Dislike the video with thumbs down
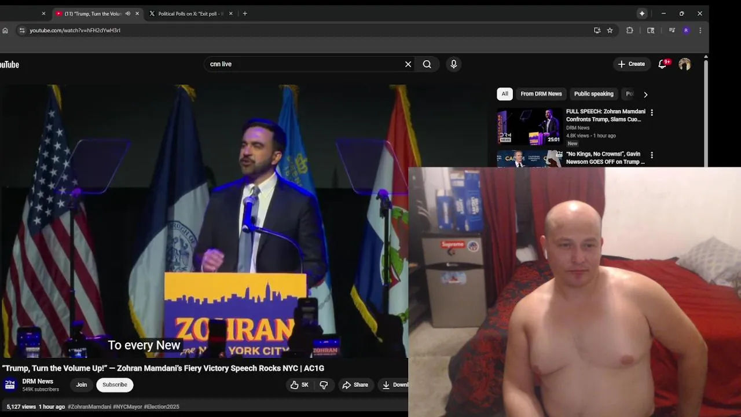 (324, 385)
